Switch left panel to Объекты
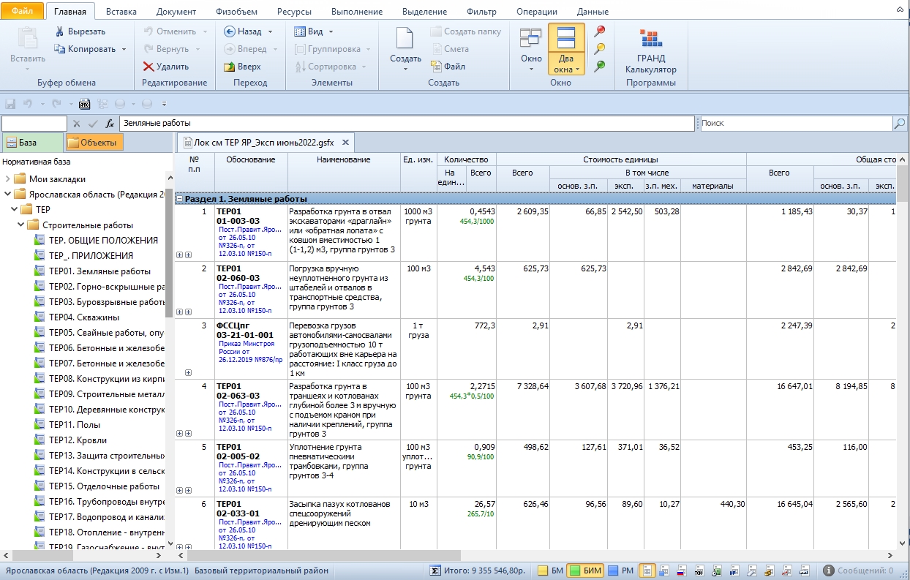Viewport: 910px width, 580px height. 94,143
